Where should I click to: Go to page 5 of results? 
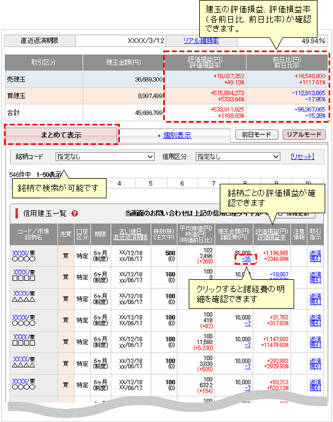(151, 183)
